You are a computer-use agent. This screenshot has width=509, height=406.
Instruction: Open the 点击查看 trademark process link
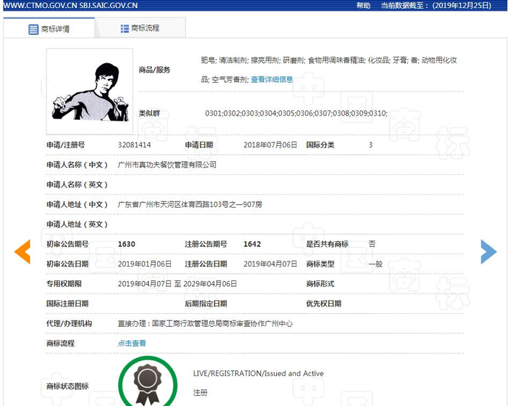tap(132, 343)
